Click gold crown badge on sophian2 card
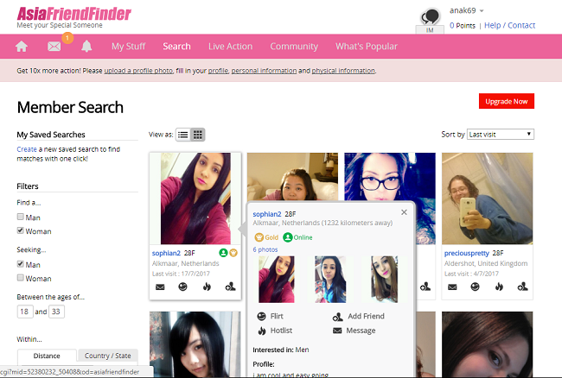The width and height of the screenshot is (562, 378). pos(233,253)
